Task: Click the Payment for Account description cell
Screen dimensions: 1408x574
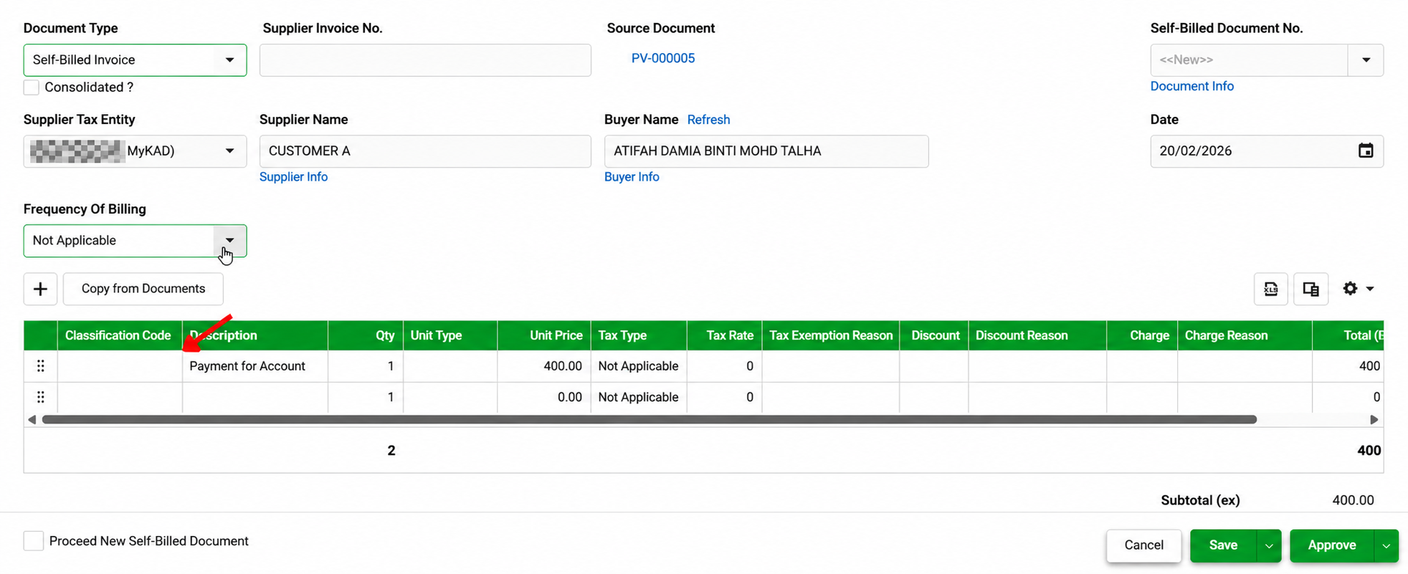Action: [x=255, y=366]
